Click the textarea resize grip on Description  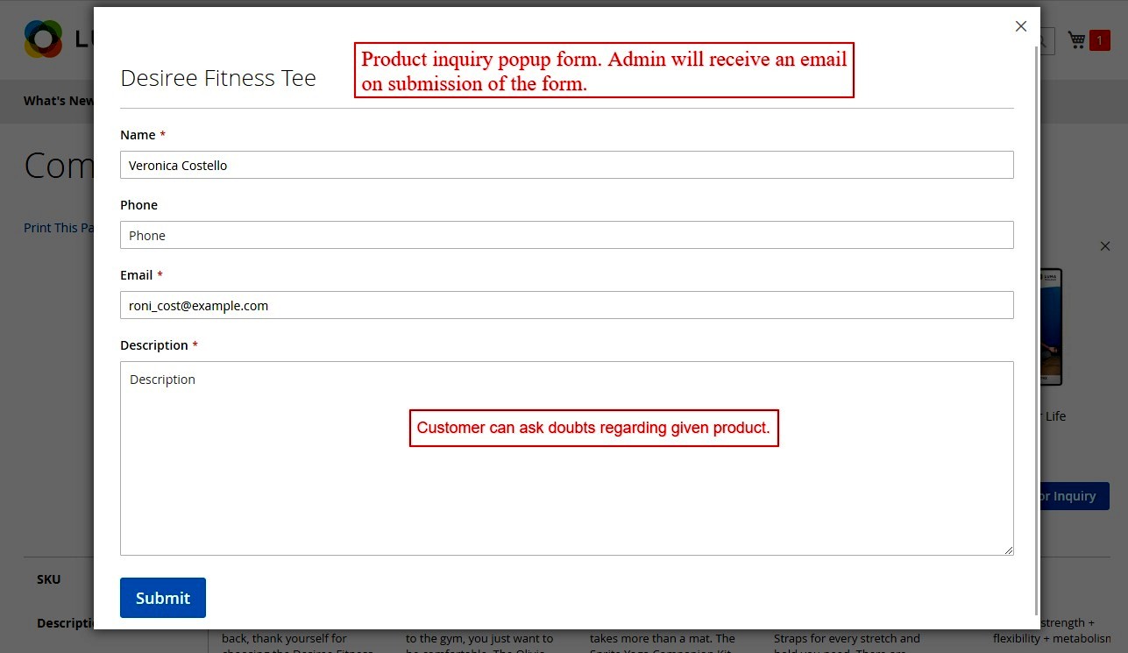tap(1009, 550)
